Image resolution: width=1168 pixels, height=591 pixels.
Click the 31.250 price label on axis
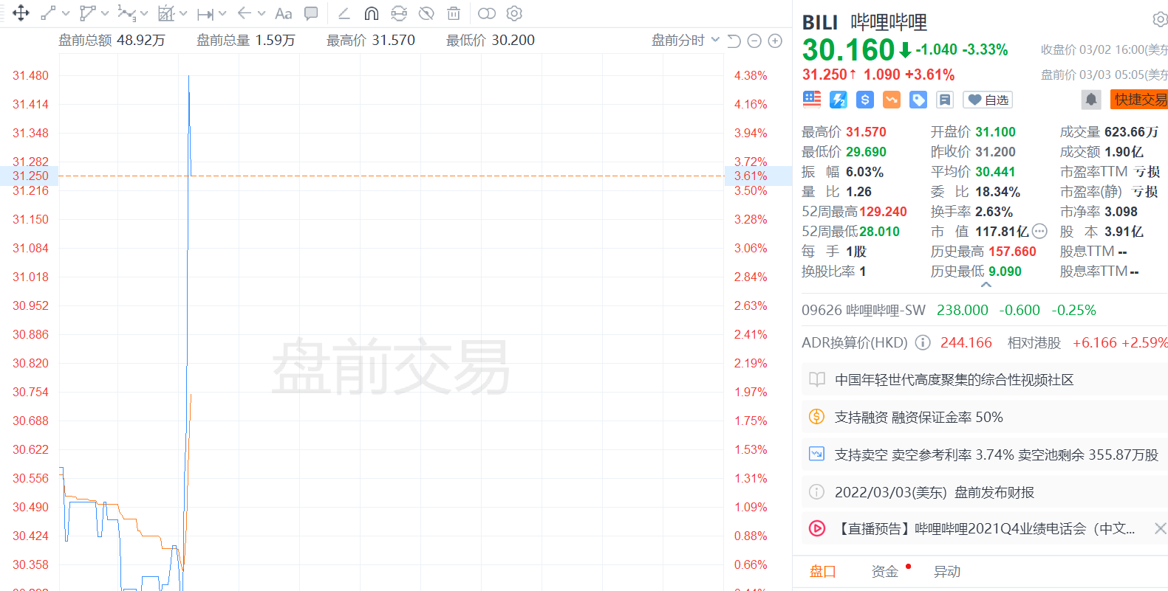(30, 176)
